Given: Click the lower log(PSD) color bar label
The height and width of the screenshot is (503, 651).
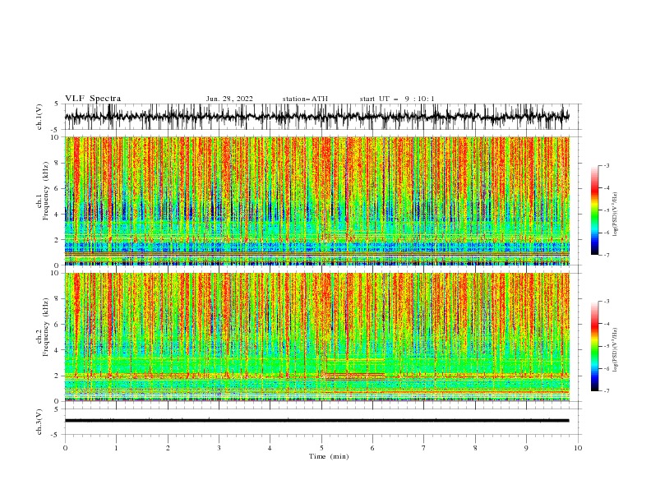Looking at the screenshot, I should point(616,350).
